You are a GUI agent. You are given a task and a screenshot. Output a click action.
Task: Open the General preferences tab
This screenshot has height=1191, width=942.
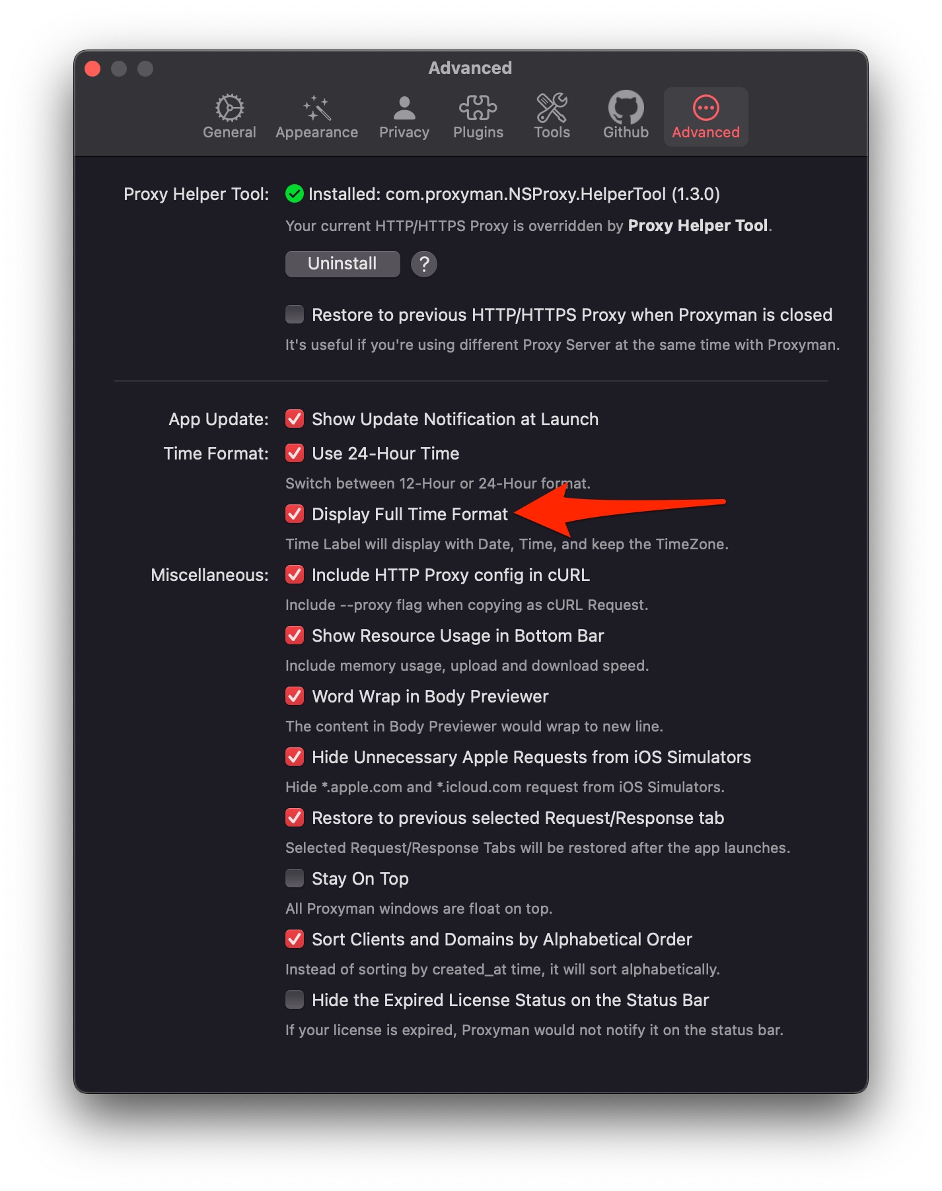[x=229, y=117]
